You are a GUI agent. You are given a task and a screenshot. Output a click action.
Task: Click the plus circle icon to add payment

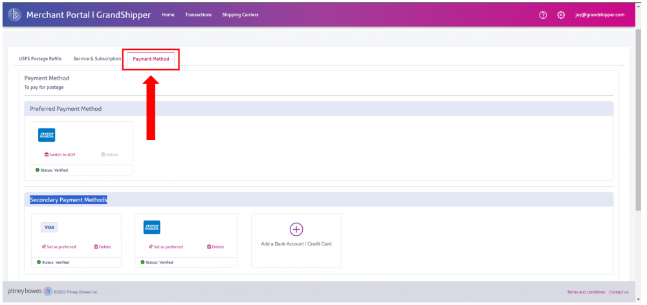[296, 229]
